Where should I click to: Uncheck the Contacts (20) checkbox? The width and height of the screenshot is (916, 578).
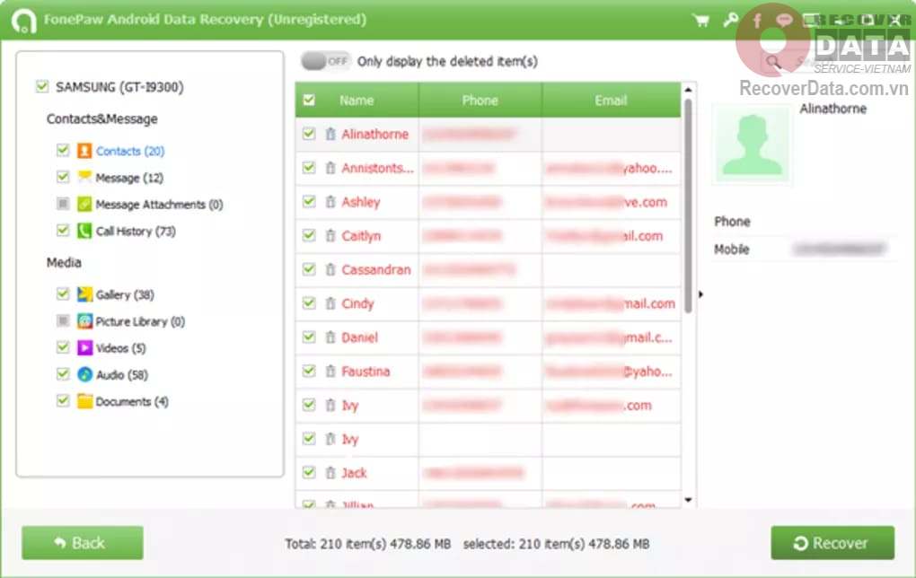point(63,150)
